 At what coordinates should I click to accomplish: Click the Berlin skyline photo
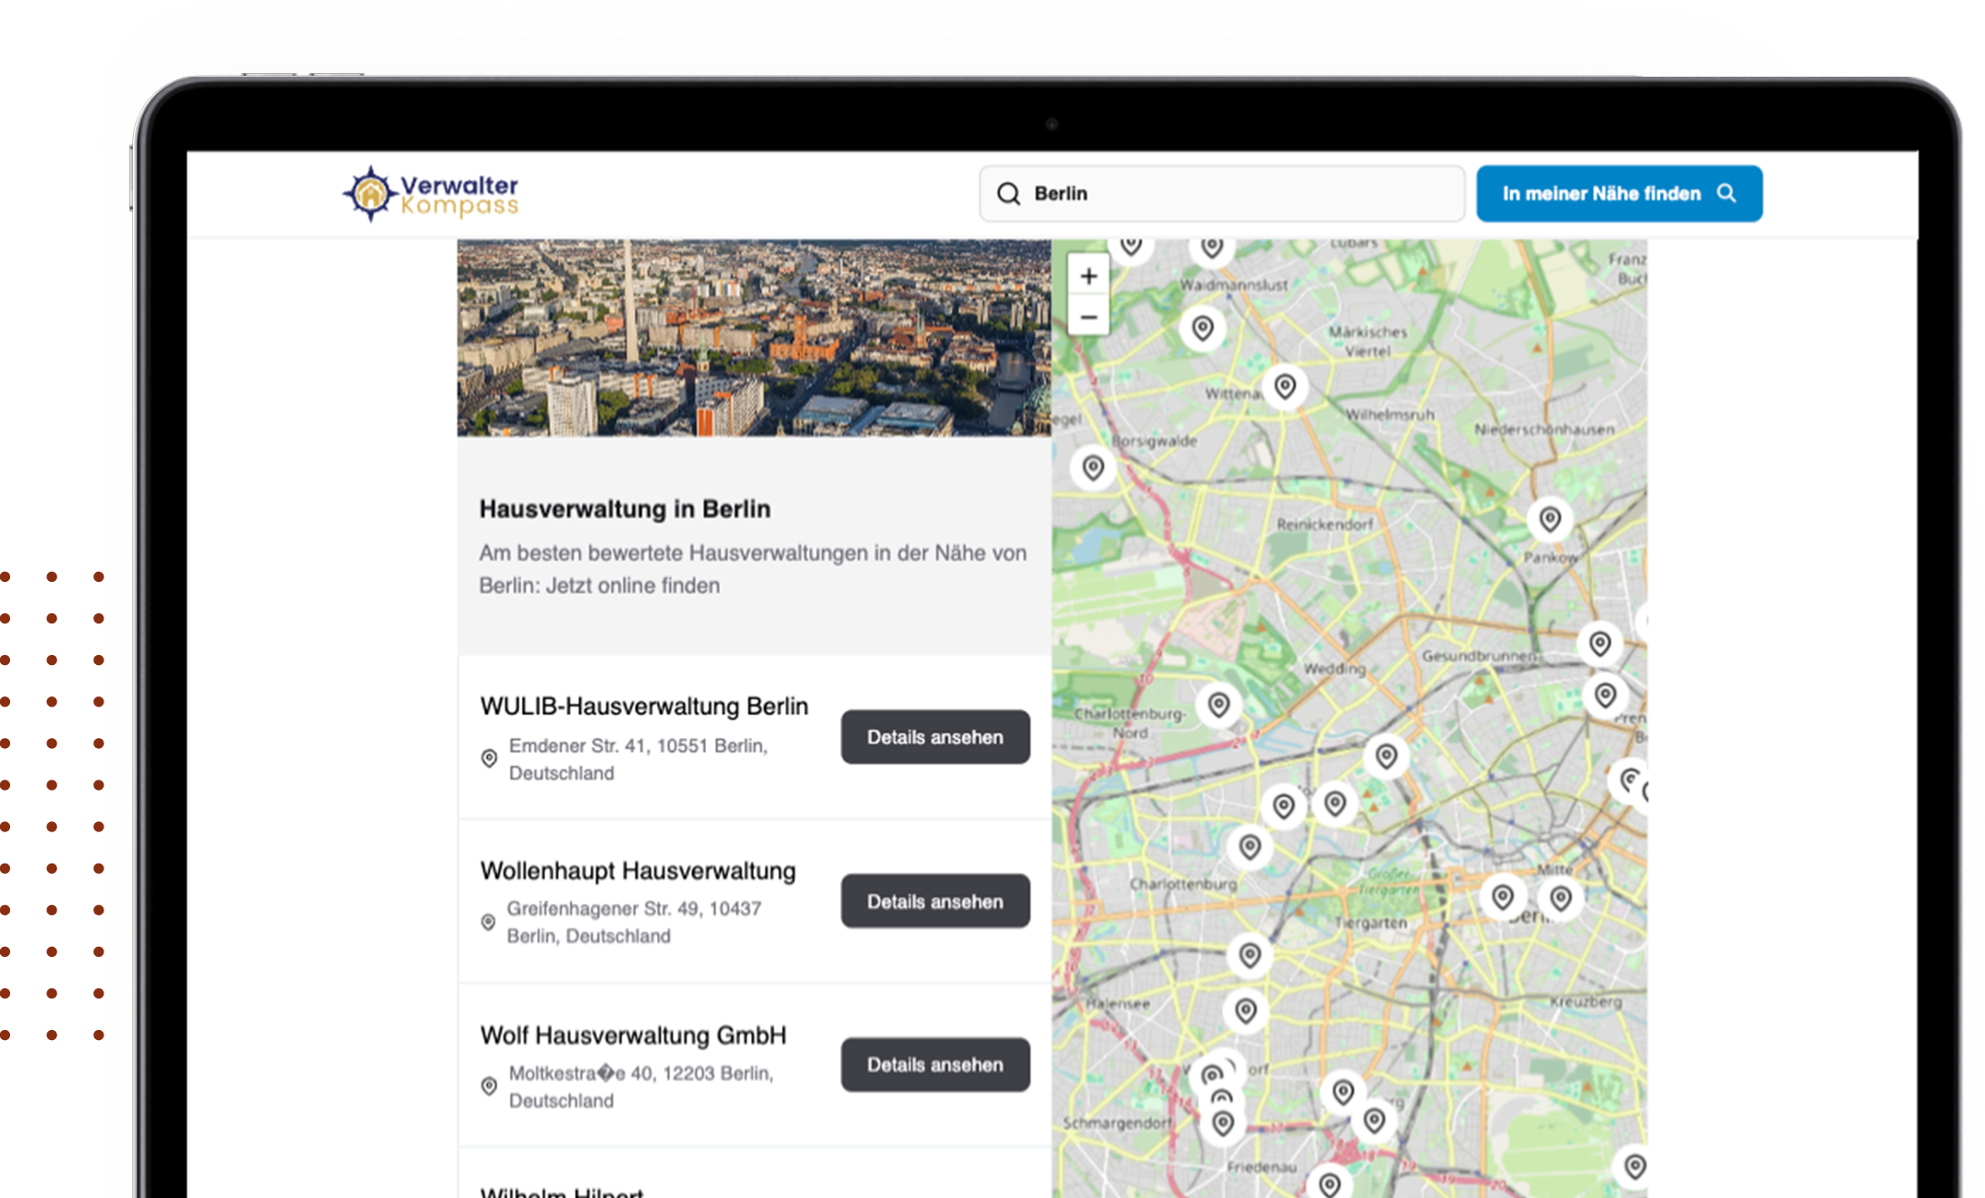coord(754,338)
